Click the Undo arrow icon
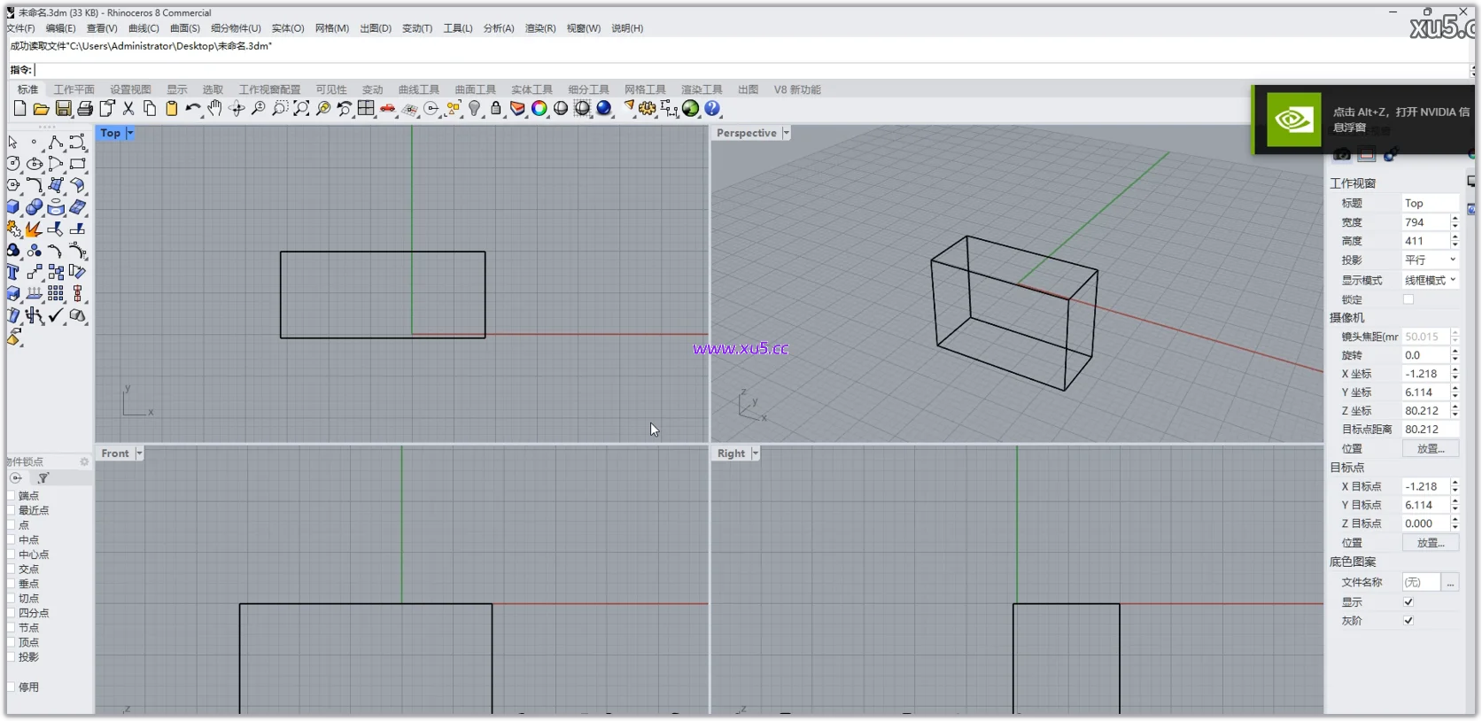The width and height of the screenshot is (1482, 721). (192, 108)
